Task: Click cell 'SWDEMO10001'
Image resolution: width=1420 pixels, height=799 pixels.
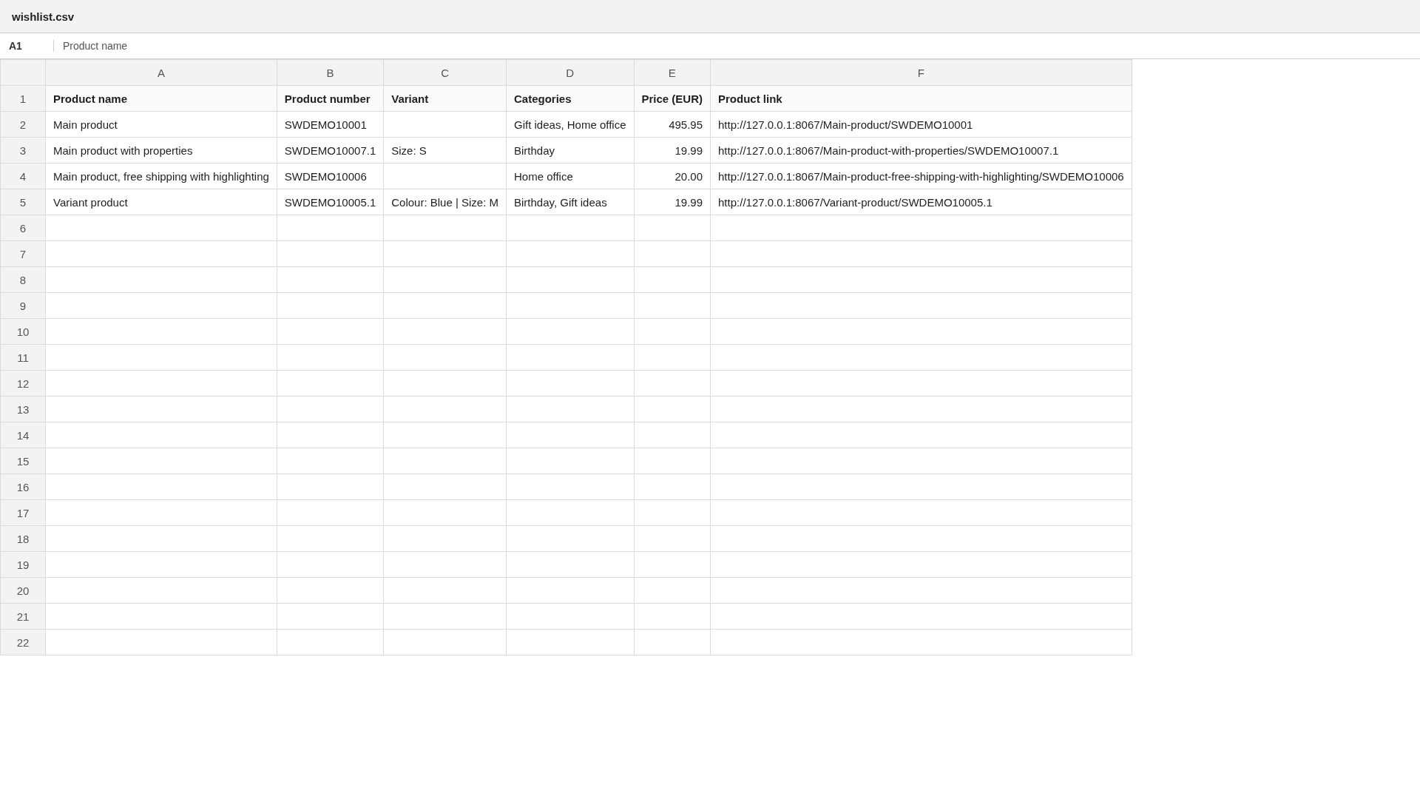Action: 330,124
